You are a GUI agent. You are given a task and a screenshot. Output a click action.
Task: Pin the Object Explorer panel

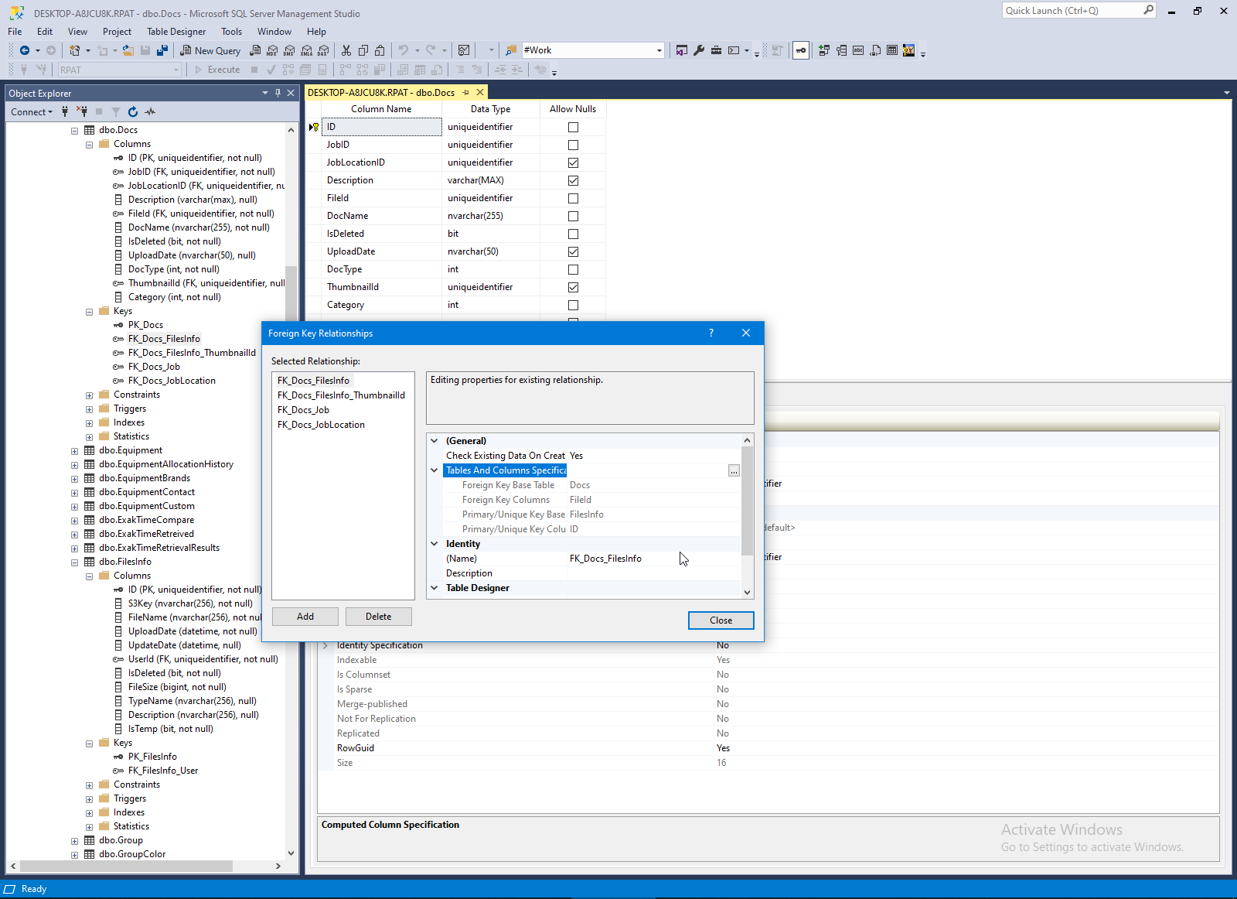coord(278,93)
